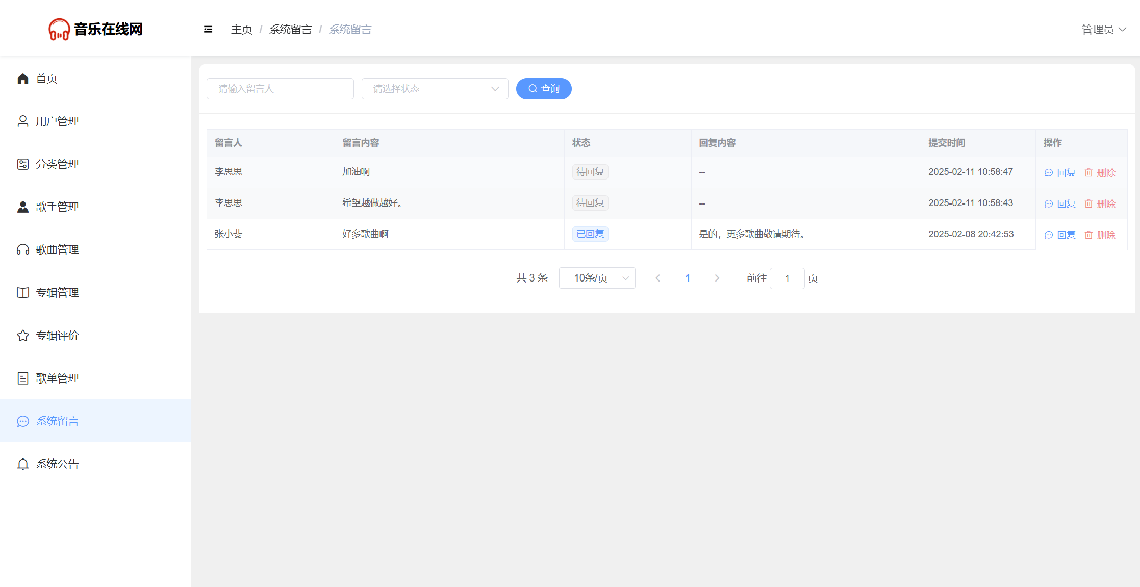Screen dimensions: 1140x587
Task: Click the hamburger sidebar collapse icon
Action: (208, 30)
